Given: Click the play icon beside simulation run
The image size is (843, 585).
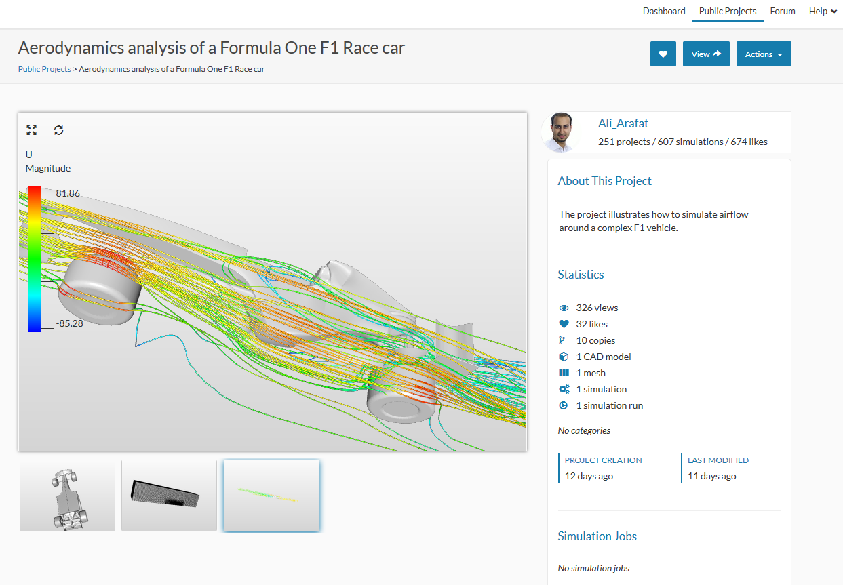Looking at the screenshot, I should click(x=564, y=405).
